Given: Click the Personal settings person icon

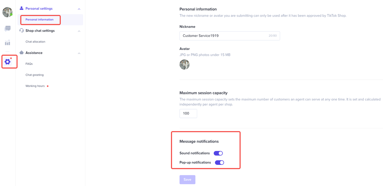Looking at the screenshot, I should (21, 8).
